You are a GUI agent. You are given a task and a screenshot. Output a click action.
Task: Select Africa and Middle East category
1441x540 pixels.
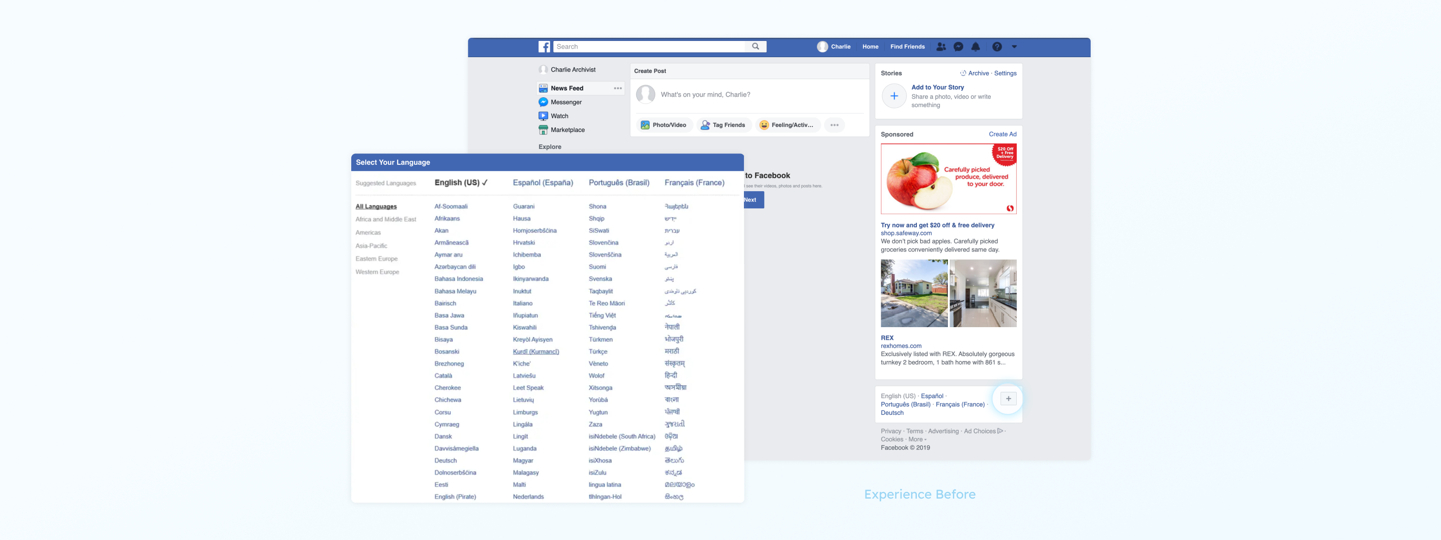click(x=385, y=220)
